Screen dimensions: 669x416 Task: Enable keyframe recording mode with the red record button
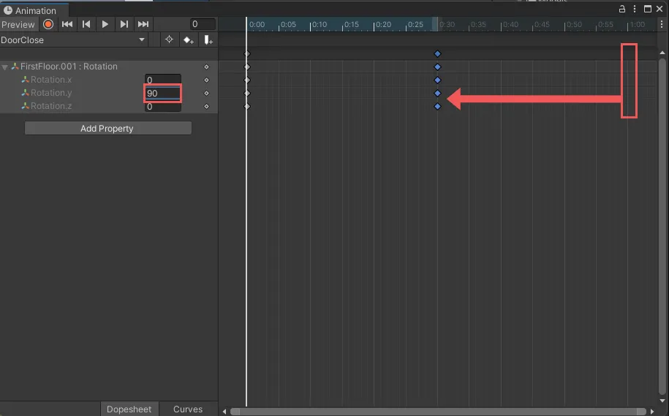[x=48, y=24]
